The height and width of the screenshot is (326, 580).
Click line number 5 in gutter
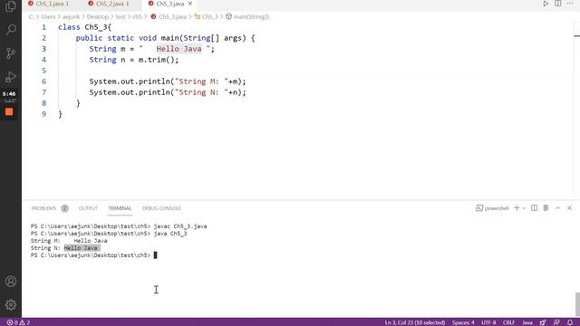tap(43, 71)
